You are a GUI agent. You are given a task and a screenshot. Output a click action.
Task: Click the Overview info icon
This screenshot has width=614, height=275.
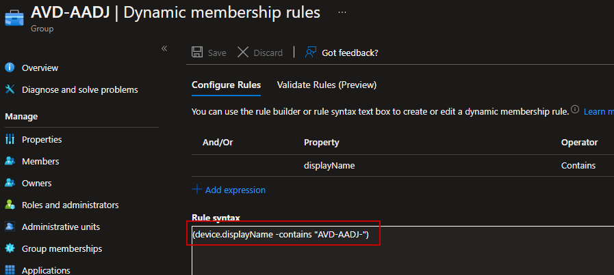10,68
